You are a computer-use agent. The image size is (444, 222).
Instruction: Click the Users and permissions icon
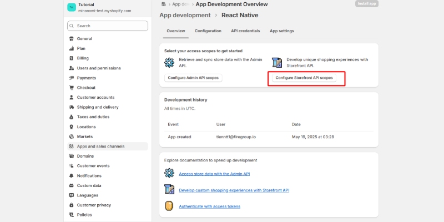click(72, 68)
